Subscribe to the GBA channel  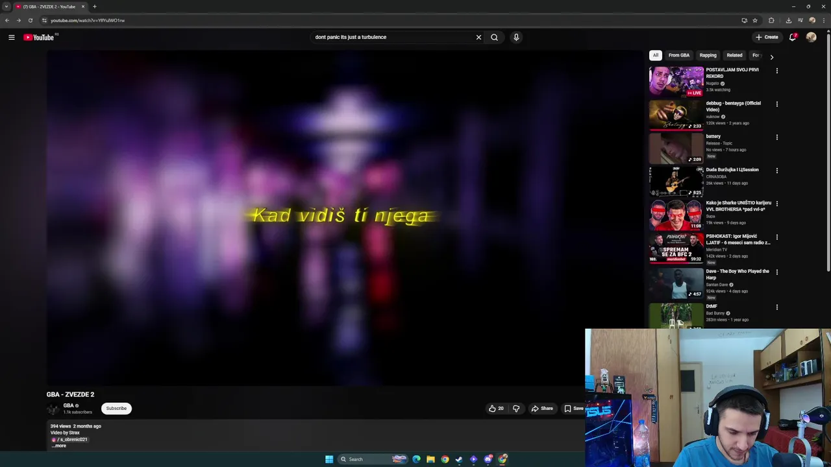(116, 409)
